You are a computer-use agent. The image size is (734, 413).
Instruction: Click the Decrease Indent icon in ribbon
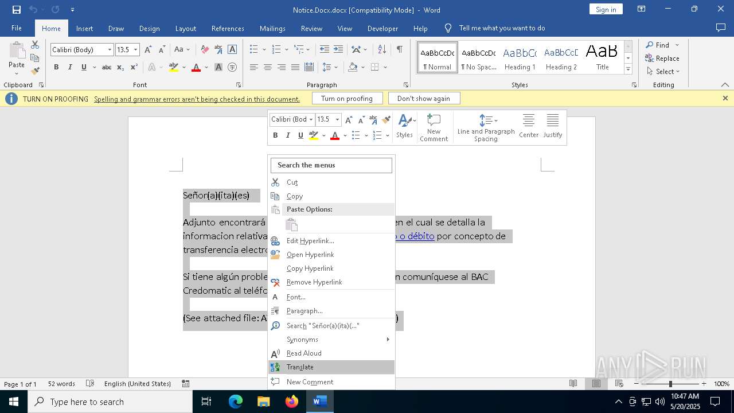pos(325,50)
